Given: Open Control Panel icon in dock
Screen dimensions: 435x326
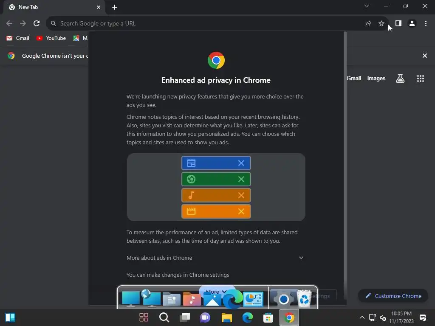Looking at the screenshot, I should [253, 299].
